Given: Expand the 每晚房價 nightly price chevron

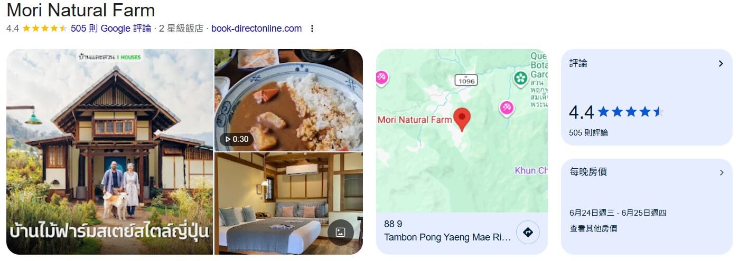Looking at the screenshot, I should point(722,172).
